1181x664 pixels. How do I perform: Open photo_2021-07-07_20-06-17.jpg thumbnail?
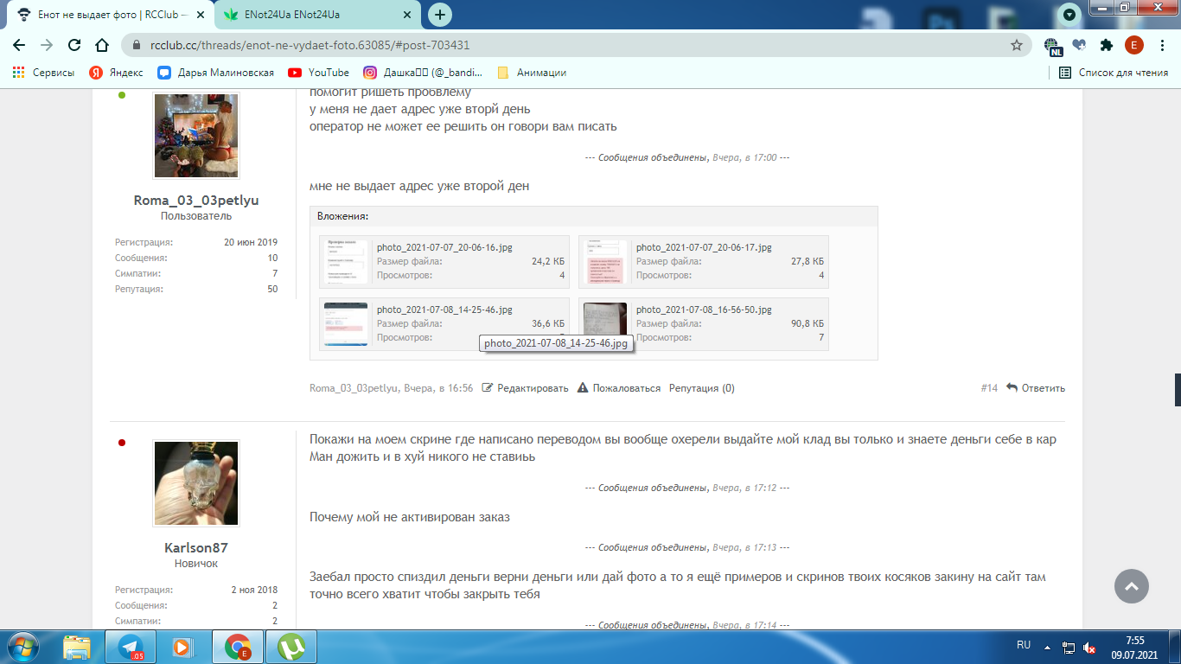[x=605, y=262]
